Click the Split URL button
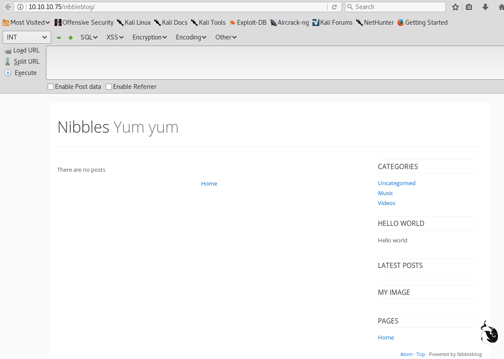The height and width of the screenshot is (359, 504). click(26, 62)
